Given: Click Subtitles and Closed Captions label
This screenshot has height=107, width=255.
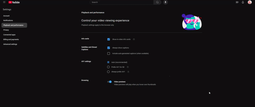Looking at the screenshot, I should (89, 48).
